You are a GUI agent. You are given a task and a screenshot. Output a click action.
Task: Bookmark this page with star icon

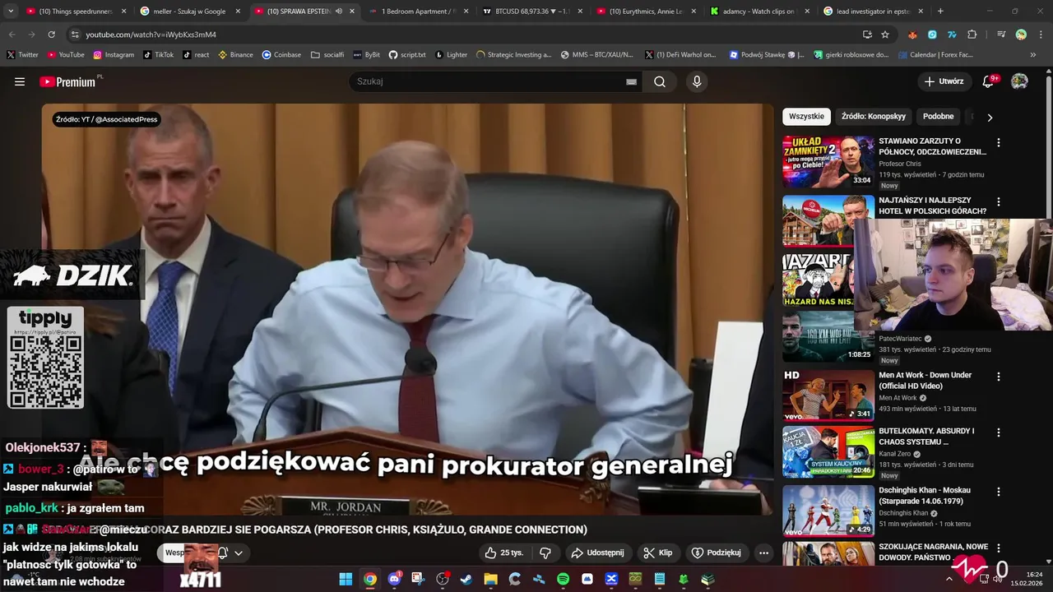[885, 35]
